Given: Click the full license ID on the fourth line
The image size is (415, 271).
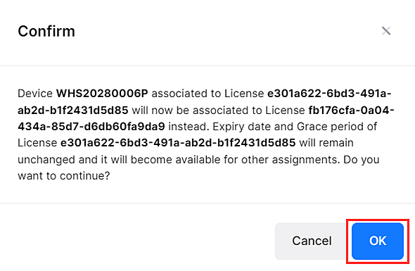Looking at the screenshot, I should click(178, 143).
